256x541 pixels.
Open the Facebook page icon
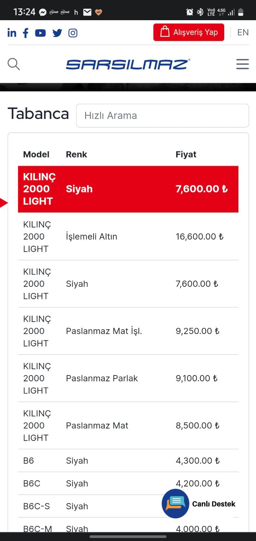click(x=26, y=33)
